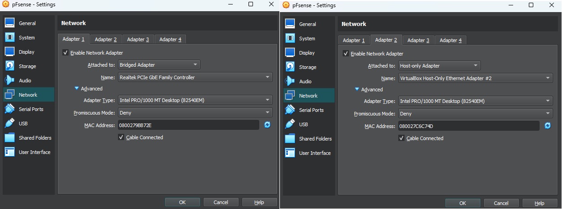Collapse Advanced section in right window
The image size is (562, 209).
357,90
